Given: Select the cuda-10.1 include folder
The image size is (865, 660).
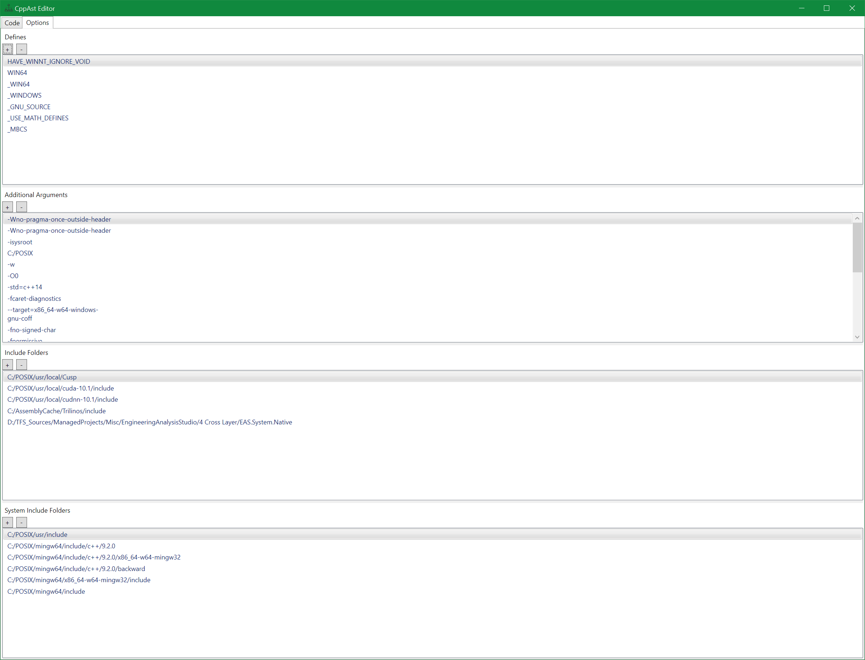Looking at the screenshot, I should [x=61, y=388].
